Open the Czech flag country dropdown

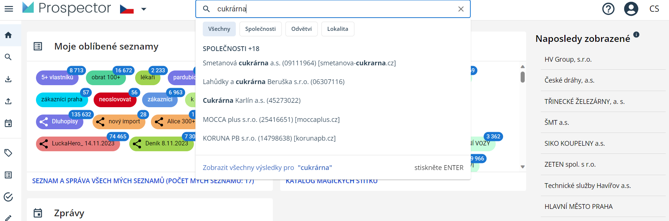133,9
